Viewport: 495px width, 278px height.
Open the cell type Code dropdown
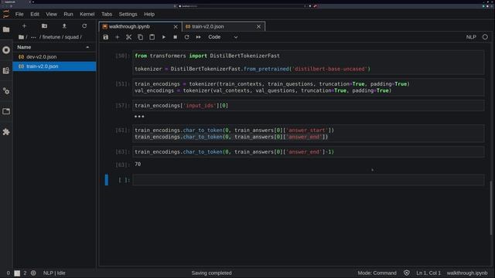pos(223,37)
